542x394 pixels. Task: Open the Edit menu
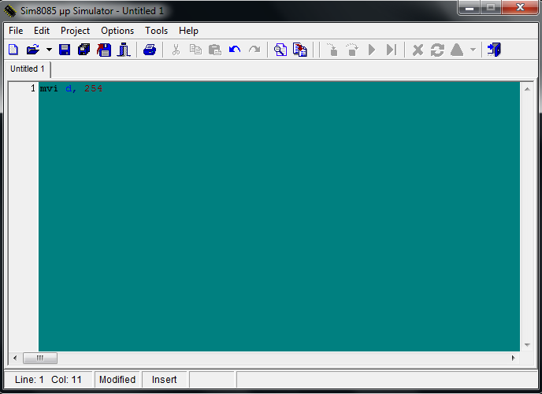pyautogui.click(x=42, y=31)
